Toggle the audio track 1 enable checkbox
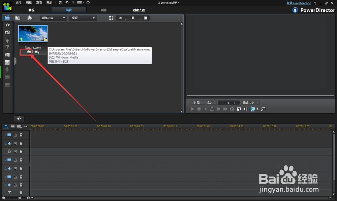Screen dimensions: 337x201 (15, 144)
